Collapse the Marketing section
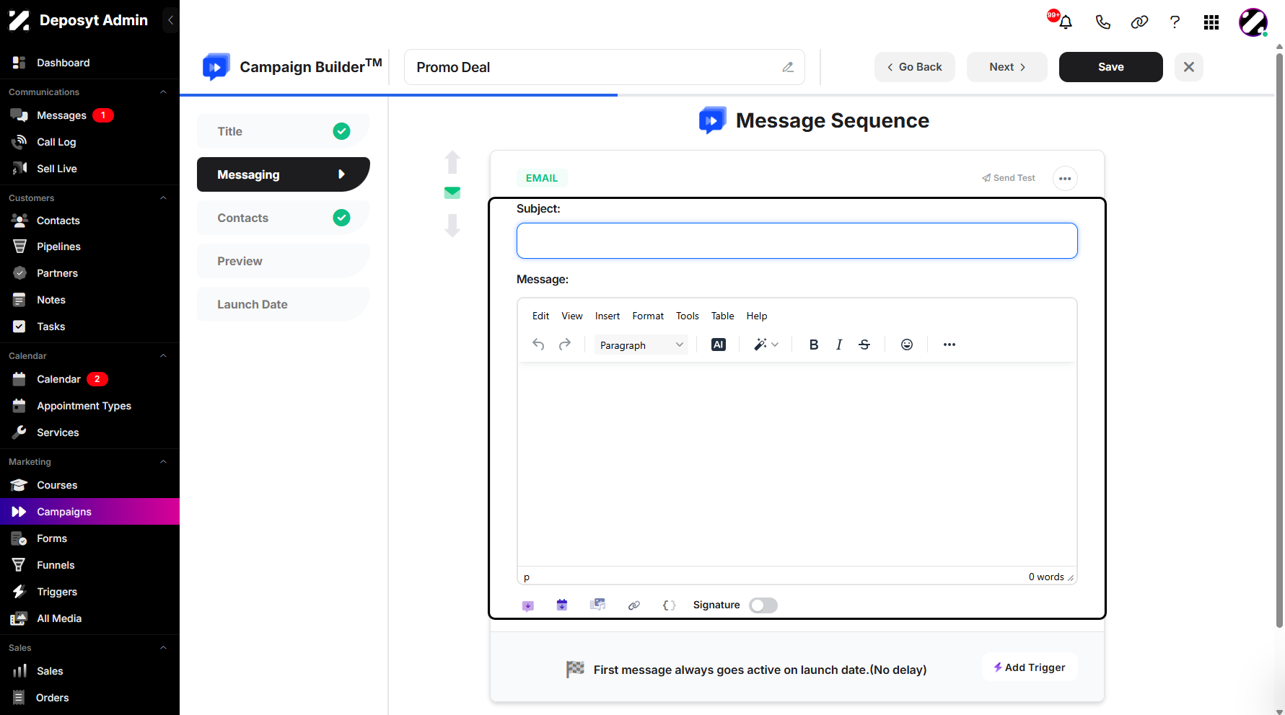 coord(163,461)
